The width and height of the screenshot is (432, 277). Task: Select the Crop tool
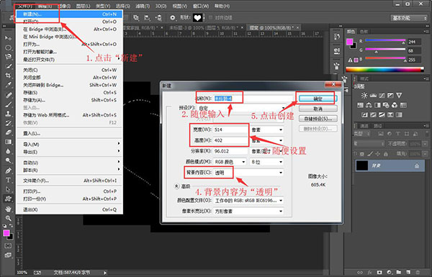tap(8, 75)
